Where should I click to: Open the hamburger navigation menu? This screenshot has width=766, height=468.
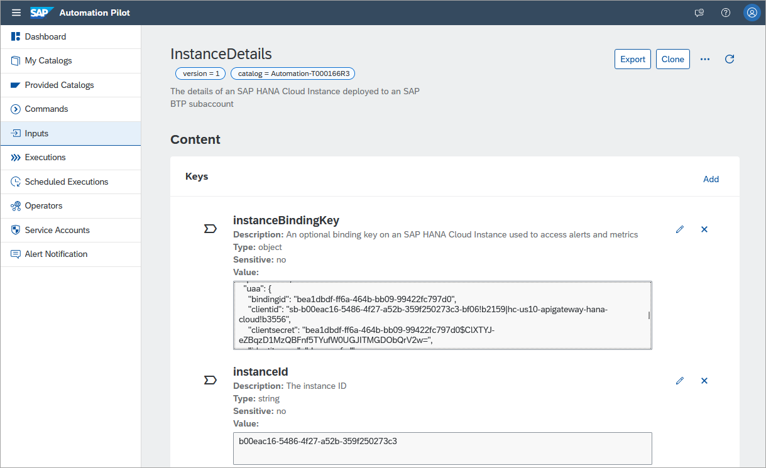16,13
